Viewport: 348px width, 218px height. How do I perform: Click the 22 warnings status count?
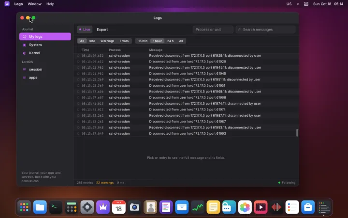click(x=105, y=183)
